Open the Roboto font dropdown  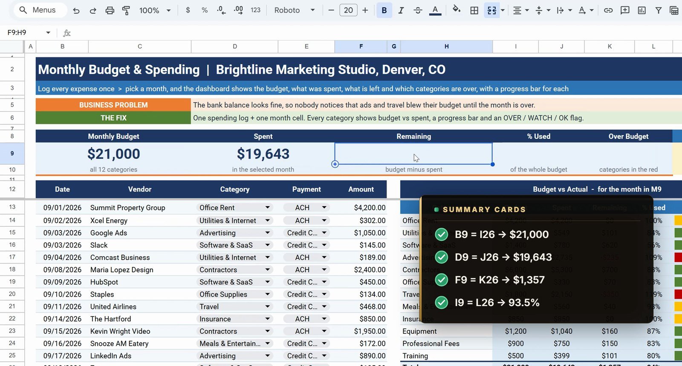[294, 10]
